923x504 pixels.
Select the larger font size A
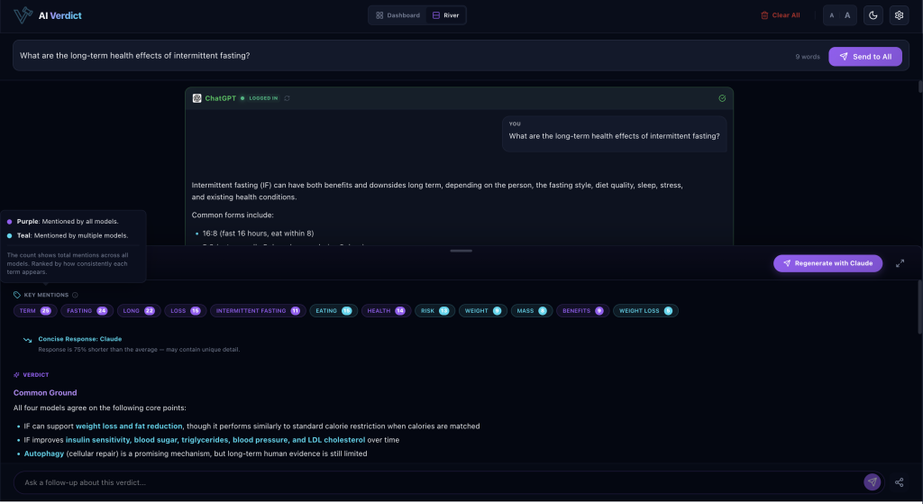click(x=847, y=15)
